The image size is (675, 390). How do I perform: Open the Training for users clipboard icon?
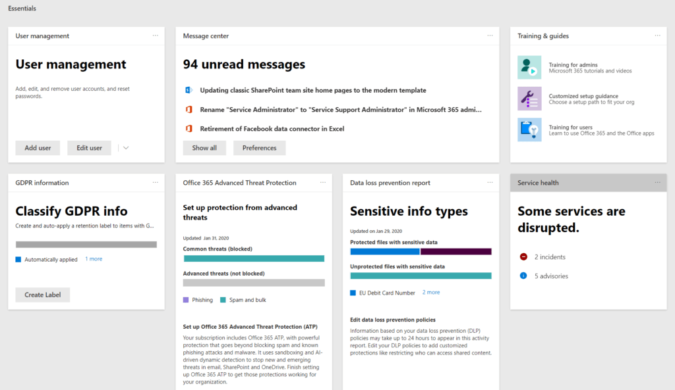(x=529, y=130)
